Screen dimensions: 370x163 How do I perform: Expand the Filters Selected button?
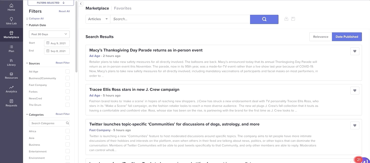(x=51, y=3)
